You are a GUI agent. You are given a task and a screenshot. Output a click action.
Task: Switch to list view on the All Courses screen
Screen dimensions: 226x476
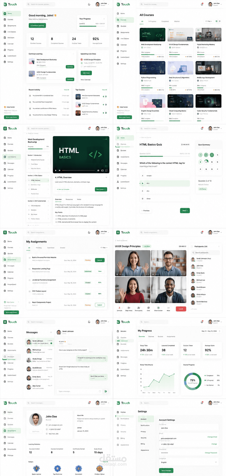click(x=220, y=21)
